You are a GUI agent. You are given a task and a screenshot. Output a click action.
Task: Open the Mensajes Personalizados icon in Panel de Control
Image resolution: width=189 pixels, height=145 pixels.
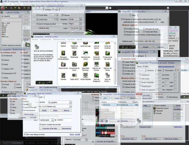click(63, 55)
